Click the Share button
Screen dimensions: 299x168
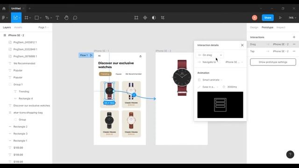(x=268, y=18)
